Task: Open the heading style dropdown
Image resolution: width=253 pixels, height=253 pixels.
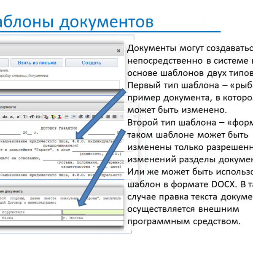Action: [39, 117]
